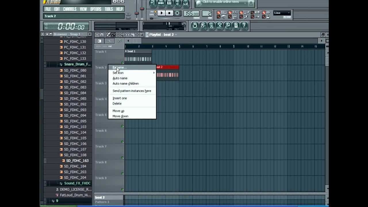Click the save new version icon
Screen dimensions: 368x207
tap(203, 26)
